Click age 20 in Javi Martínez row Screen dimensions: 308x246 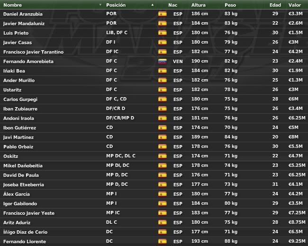275,137
